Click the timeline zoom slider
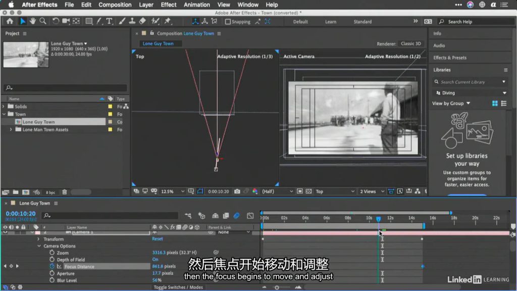This screenshot has width=517, height=291. pos(277,287)
